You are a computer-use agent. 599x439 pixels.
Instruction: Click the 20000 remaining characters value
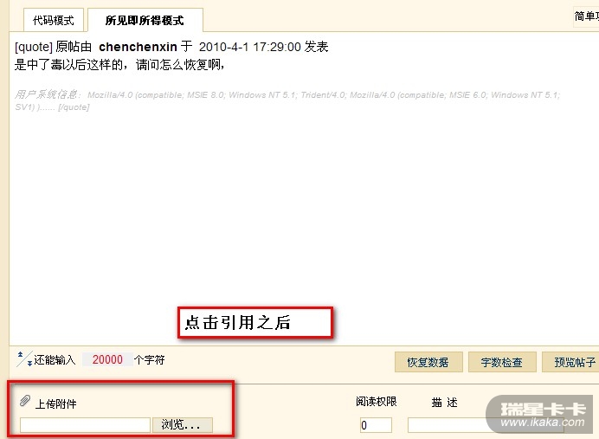(x=107, y=359)
